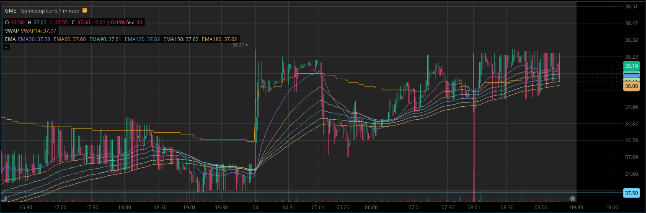The image size is (646, 213).
Task: Click the 18:00 time axis label
Action: pos(124,207)
